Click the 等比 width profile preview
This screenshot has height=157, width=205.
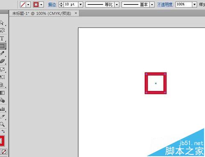(x=100, y=4)
